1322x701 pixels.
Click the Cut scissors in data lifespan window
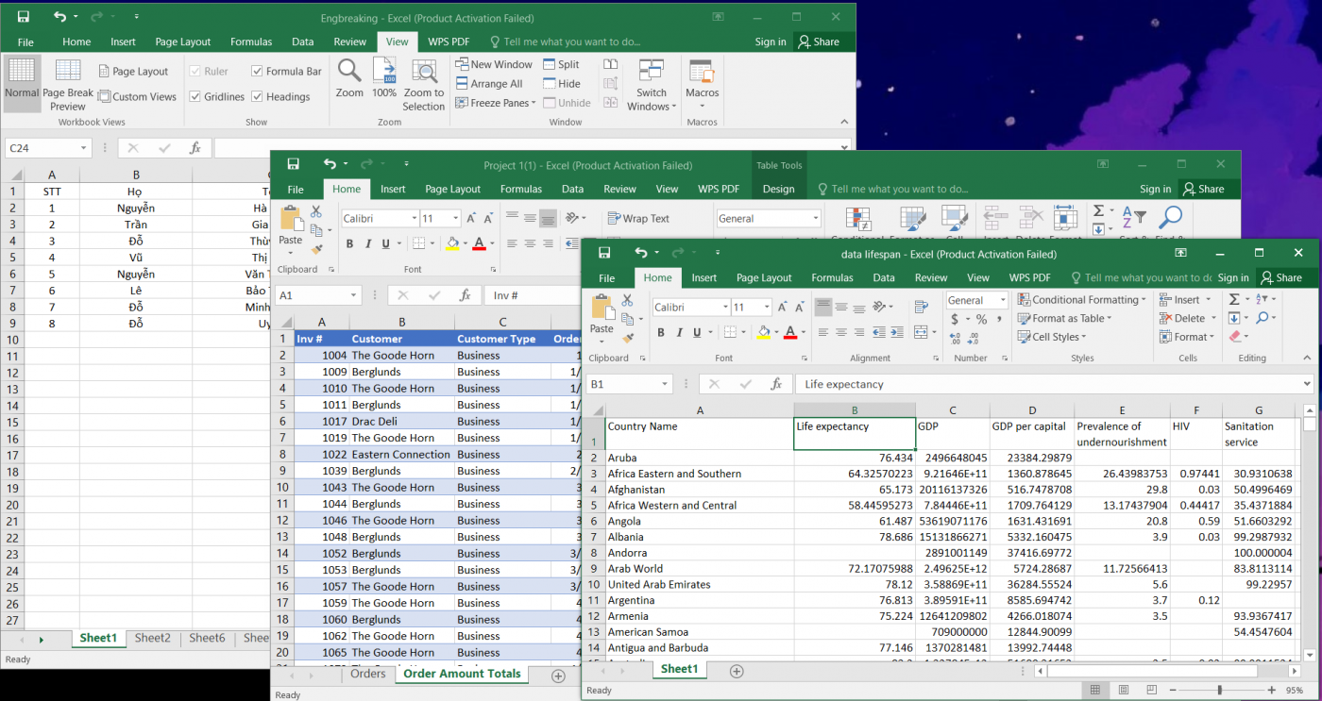[625, 300]
